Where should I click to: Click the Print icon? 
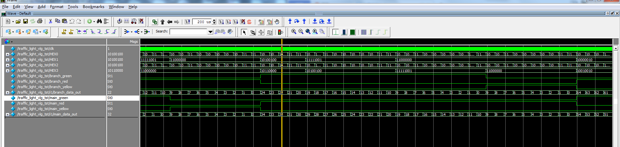coord(39,22)
